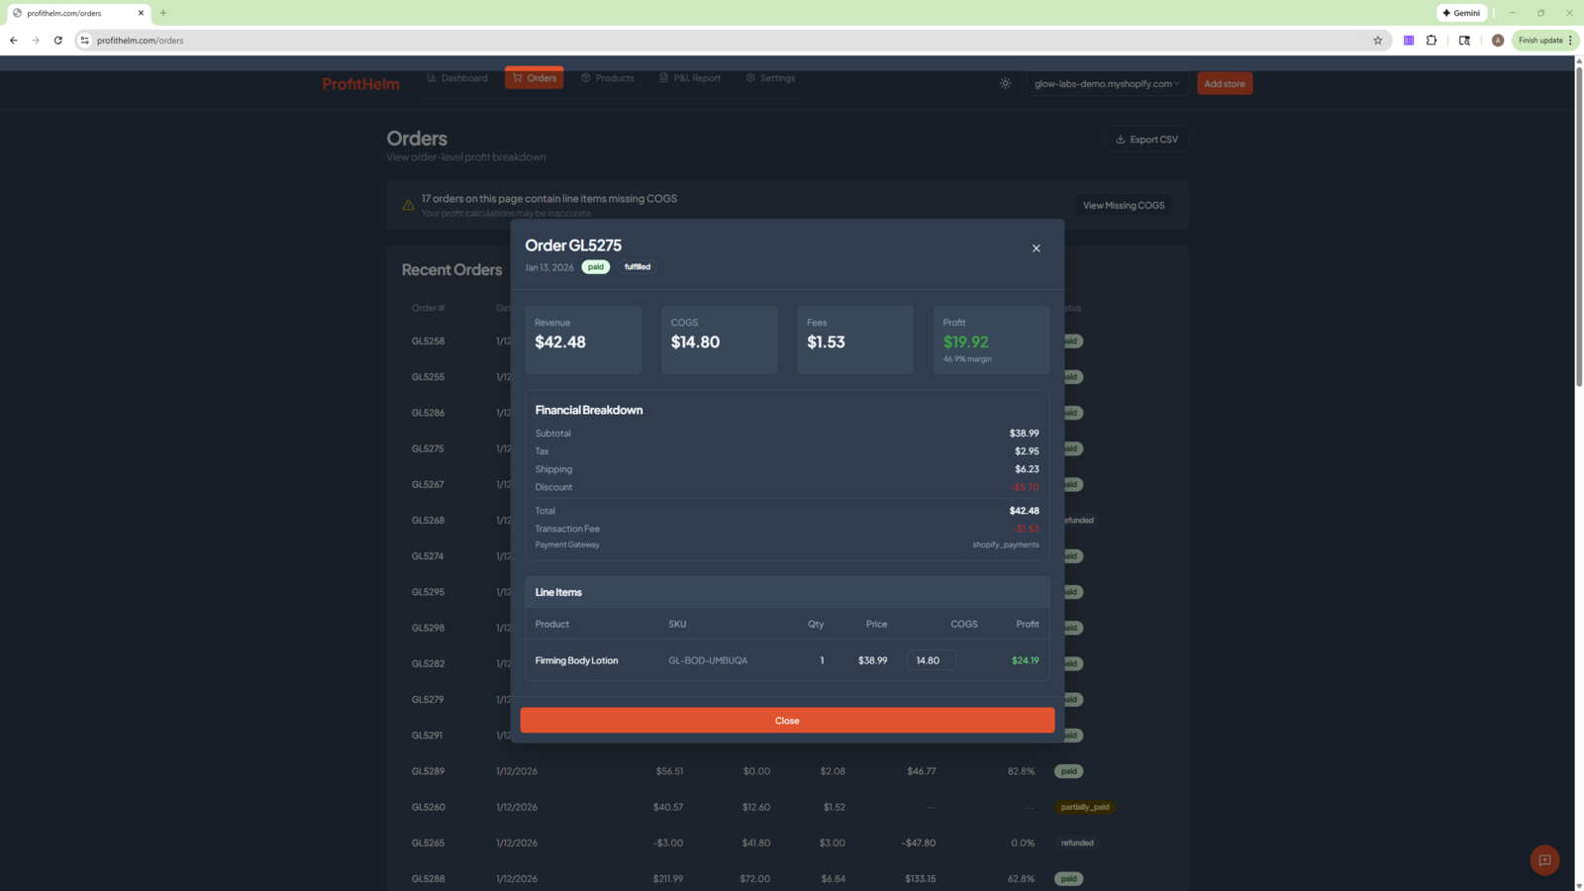Close the Order GL5275 modal with X icon
The width and height of the screenshot is (1584, 891).
(x=1036, y=248)
